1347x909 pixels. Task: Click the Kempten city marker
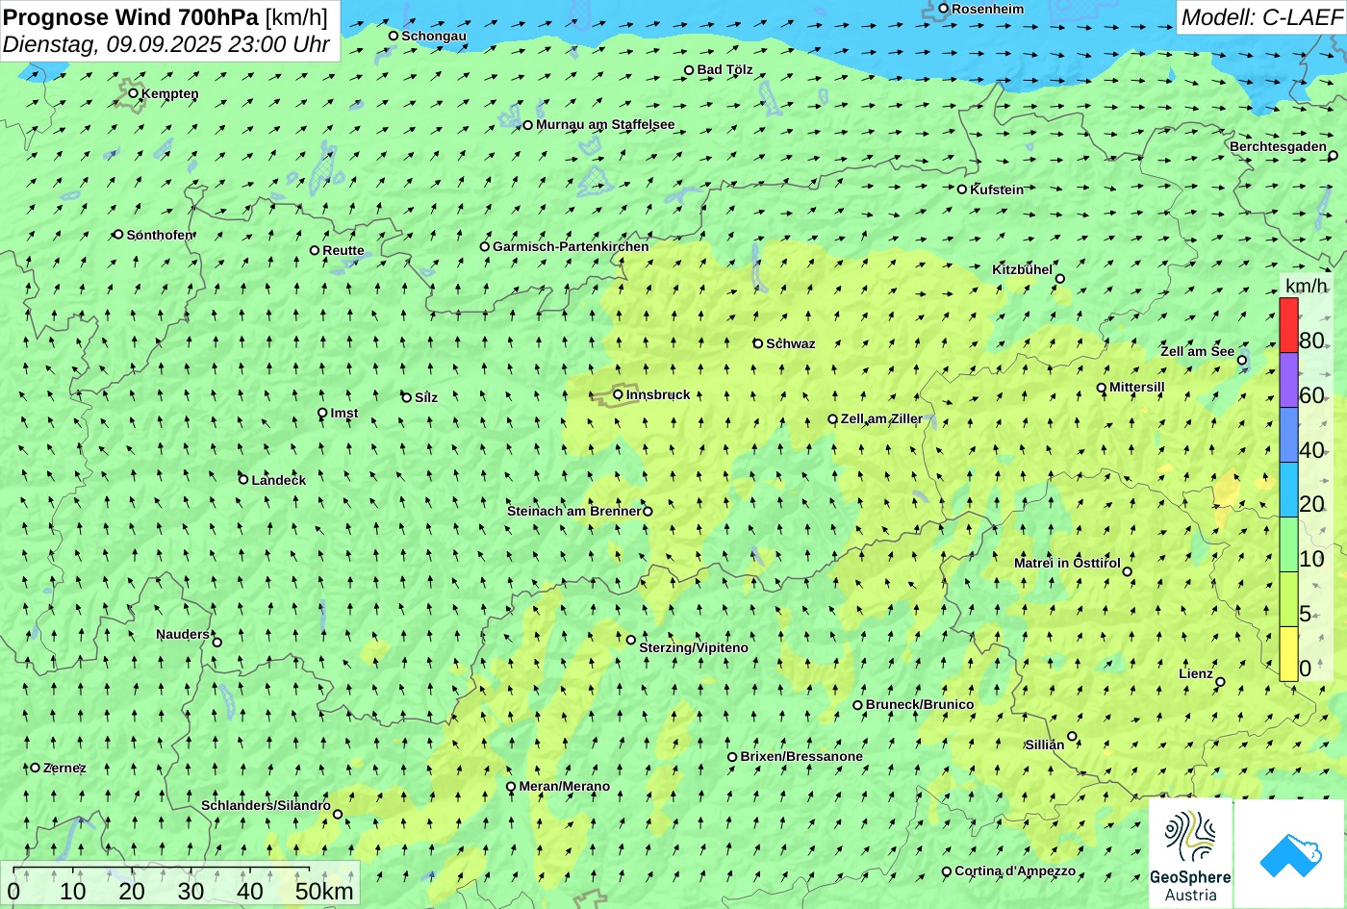pos(134,93)
